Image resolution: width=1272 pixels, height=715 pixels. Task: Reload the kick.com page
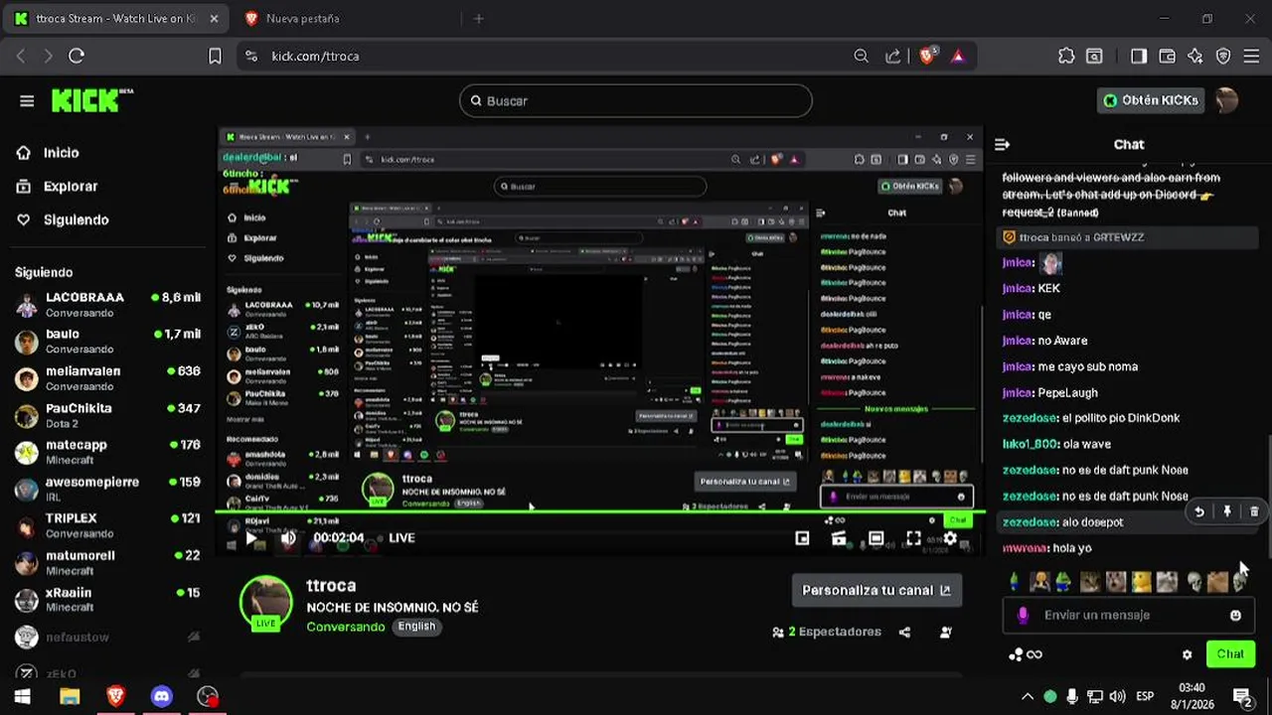click(77, 57)
